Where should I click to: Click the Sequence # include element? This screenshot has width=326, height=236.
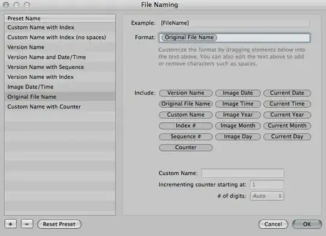(x=186, y=137)
